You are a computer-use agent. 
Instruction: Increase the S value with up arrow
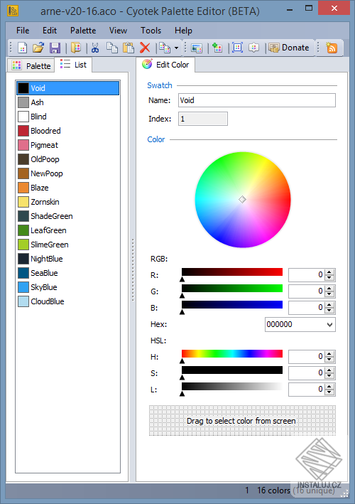click(x=329, y=370)
